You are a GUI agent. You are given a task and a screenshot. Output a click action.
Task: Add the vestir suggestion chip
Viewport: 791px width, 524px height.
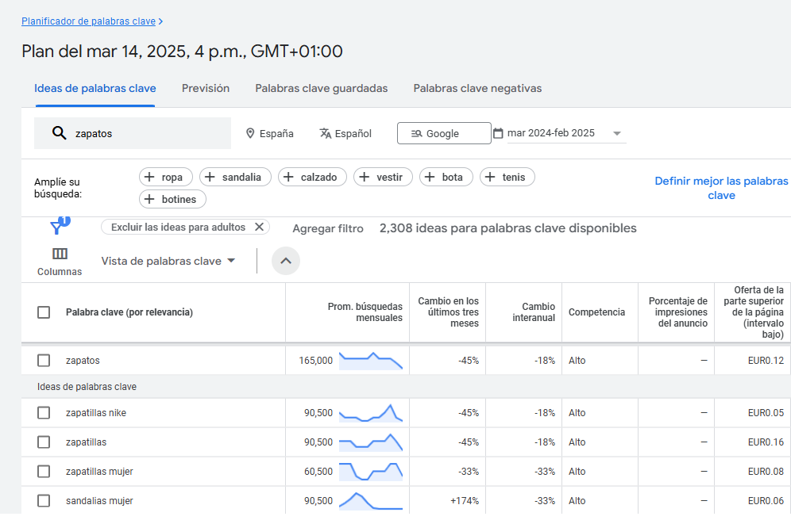tap(383, 178)
